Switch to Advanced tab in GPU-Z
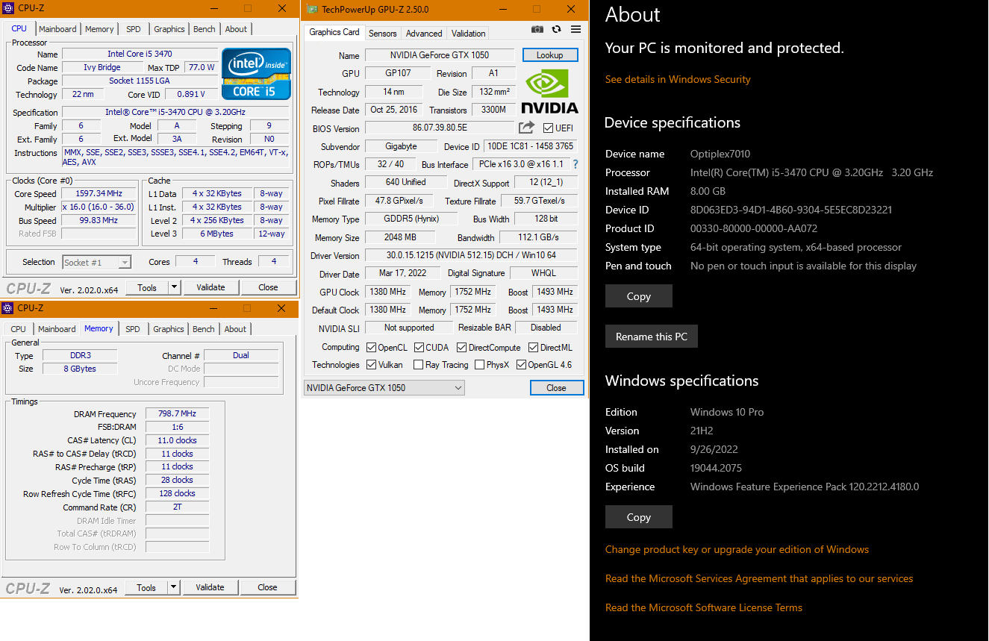The height and width of the screenshot is (641, 989). [x=424, y=34]
